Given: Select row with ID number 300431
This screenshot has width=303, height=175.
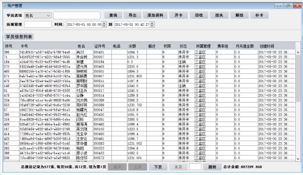Looking at the screenshot, I should click(x=149, y=52).
